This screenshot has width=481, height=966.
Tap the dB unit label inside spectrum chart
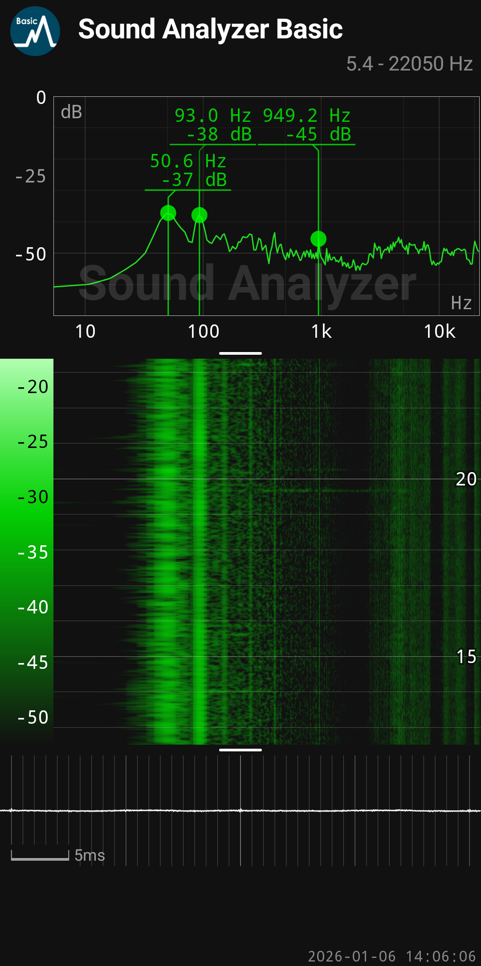(71, 112)
